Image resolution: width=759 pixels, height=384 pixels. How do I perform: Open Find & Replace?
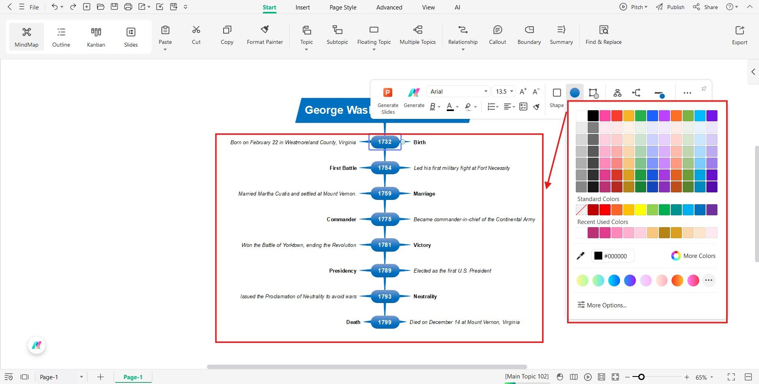(603, 36)
